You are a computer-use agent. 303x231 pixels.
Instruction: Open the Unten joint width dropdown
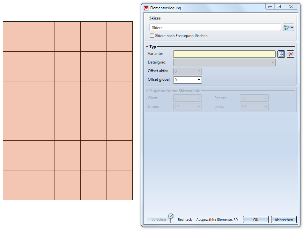[x=188, y=107]
